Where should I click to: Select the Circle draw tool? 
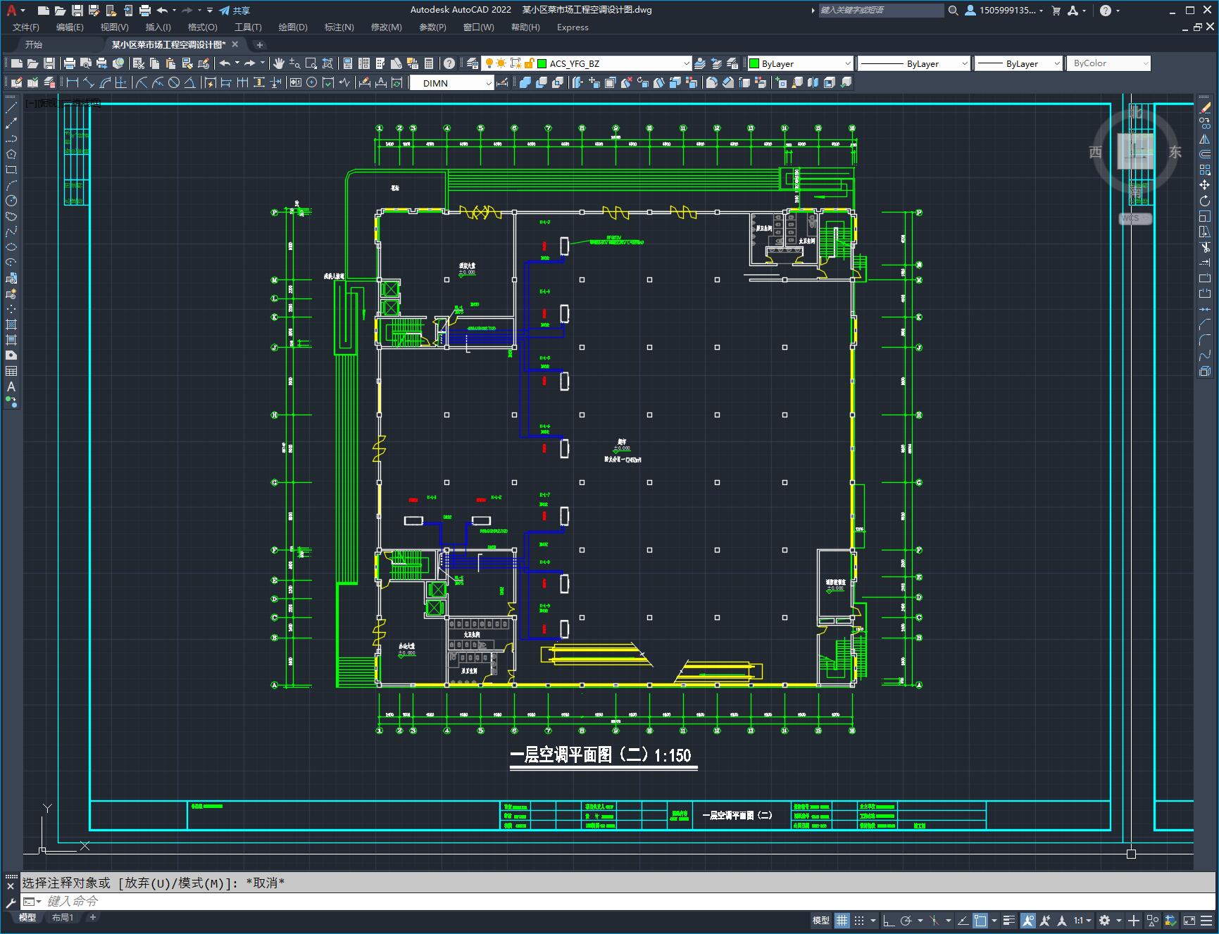pyautogui.click(x=11, y=201)
